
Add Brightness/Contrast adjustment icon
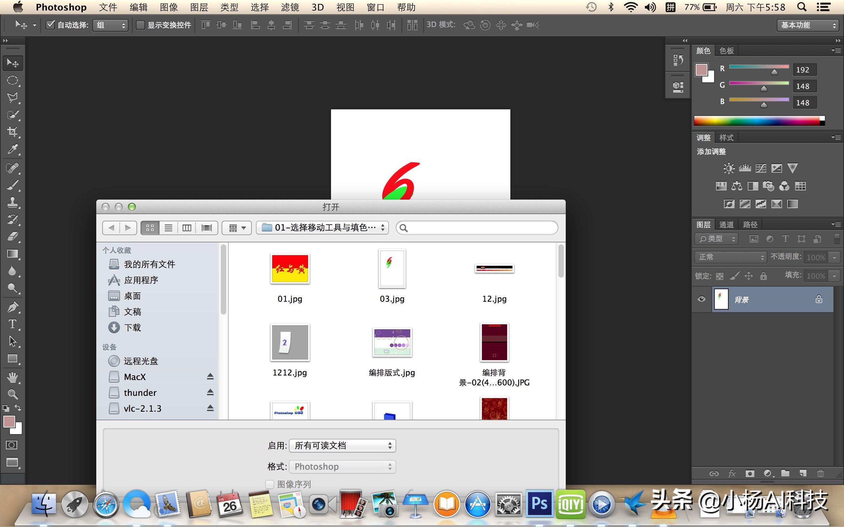729,168
